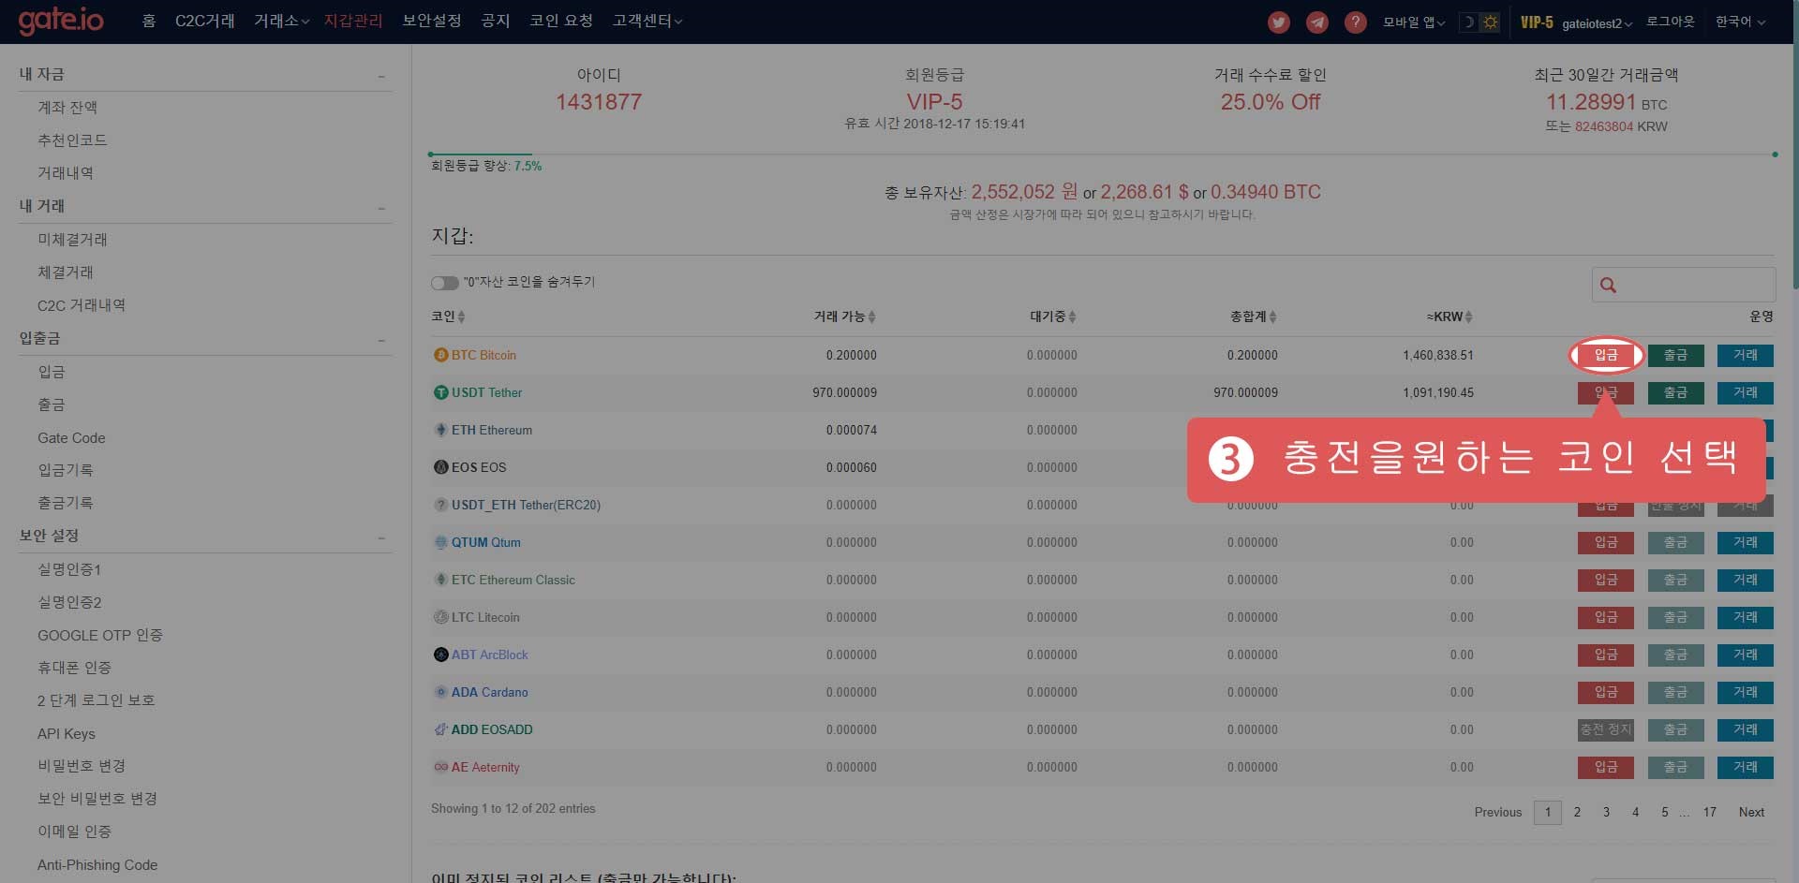This screenshot has height=883, width=1799.
Task: Open the question mark help icon
Action: coord(1355,22)
